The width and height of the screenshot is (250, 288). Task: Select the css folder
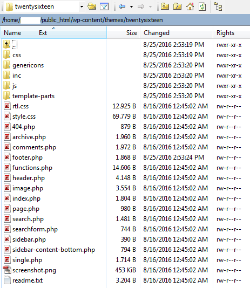pyautogui.click(x=17, y=55)
